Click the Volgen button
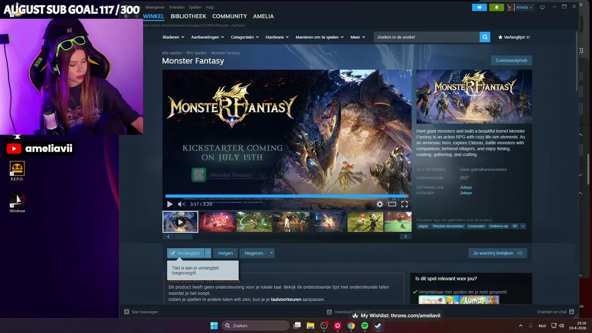This screenshot has width=592, height=333. tap(225, 253)
